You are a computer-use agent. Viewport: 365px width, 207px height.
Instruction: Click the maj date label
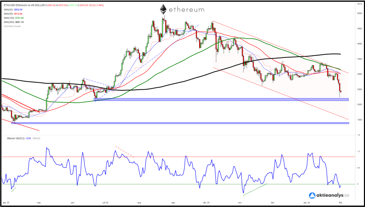coord(39,202)
